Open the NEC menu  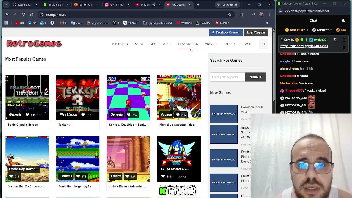pyautogui.click(x=153, y=44)
